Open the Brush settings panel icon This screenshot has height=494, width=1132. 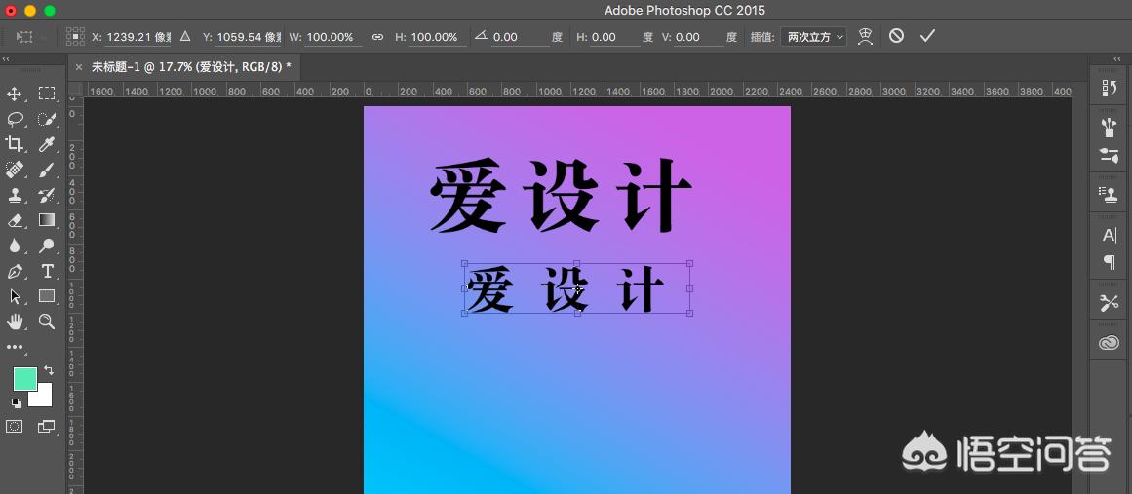click(x=1109, y=155)
